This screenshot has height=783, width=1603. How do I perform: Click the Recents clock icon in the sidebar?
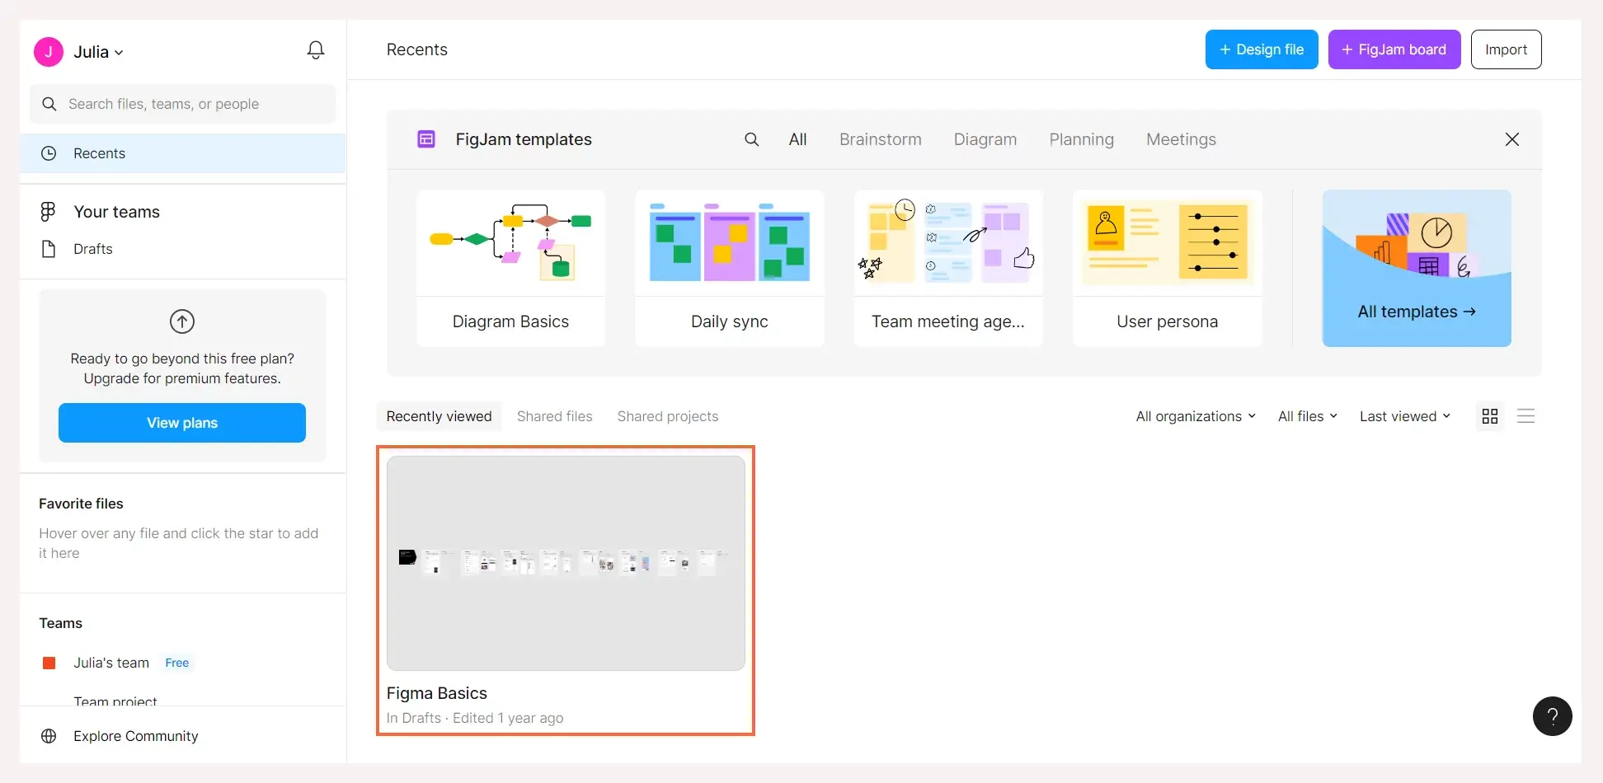(49, 153)
